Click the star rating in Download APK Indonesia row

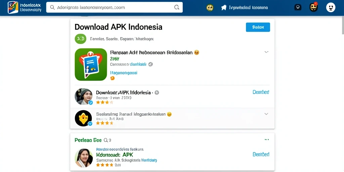104,102
